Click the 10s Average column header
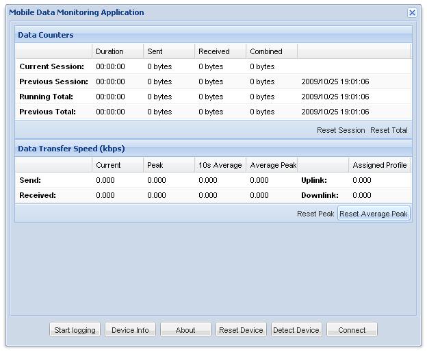The height and width of the screenshot is (352, 427). click(x=220, y=165)
